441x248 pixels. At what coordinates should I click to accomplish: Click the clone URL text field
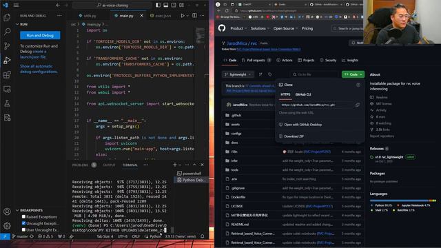pyautogui.click(x=316, y=105)
